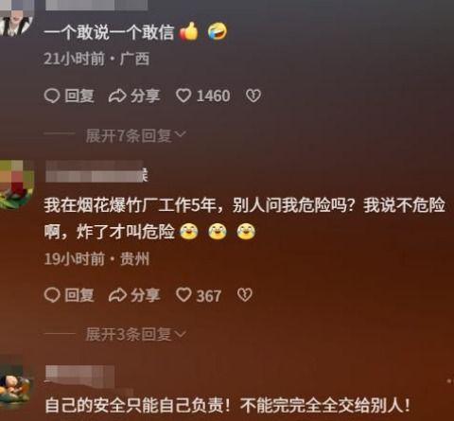Dislike the fireworks factory comment via broken heart
Screen dimensions: 454x421
245,295
